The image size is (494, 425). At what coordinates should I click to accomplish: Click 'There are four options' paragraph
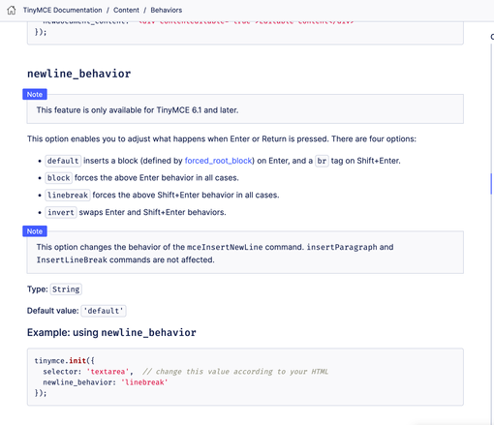click(222, 139)
